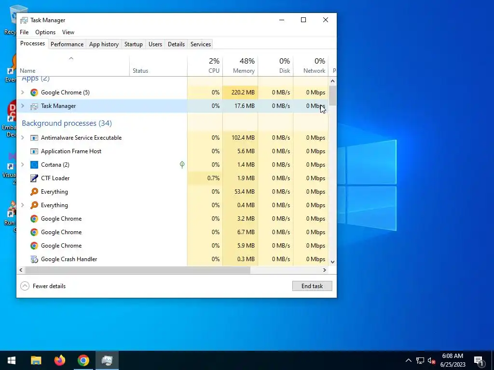Click Cortana's green leaf suspended status icon
Screen dimensions: 494x370
pyautogui.click(x=182, y=165)
